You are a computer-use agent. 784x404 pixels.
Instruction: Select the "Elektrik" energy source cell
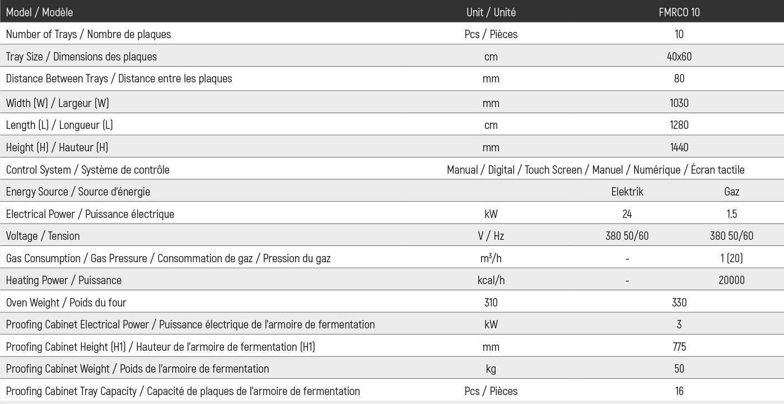click(627, 192)
